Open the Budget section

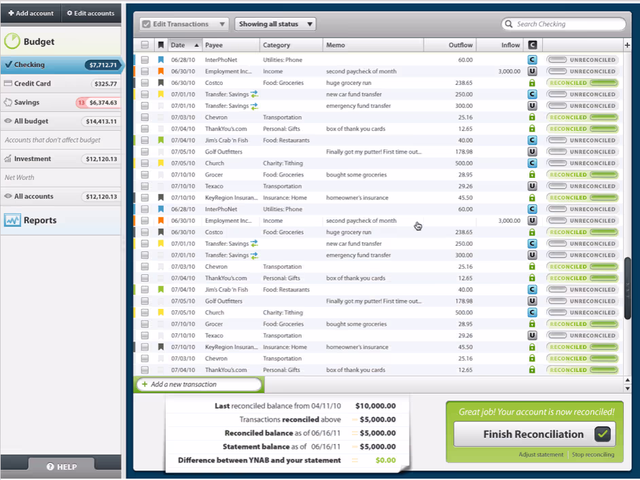(61, 41)
